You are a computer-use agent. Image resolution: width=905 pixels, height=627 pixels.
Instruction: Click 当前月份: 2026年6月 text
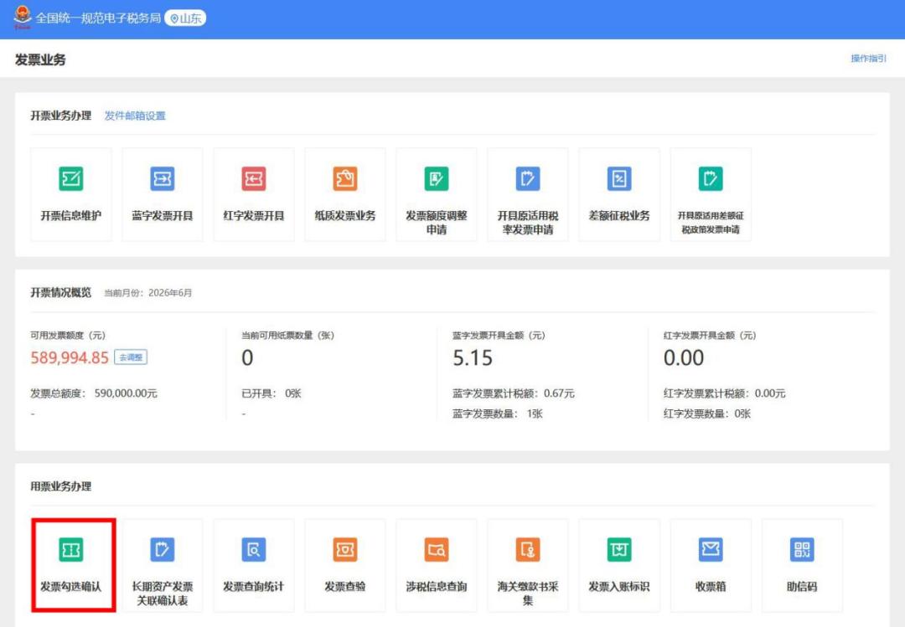[147, 293]
